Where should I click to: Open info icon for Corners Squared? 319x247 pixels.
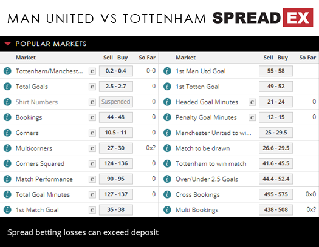click(x=7, y=163)
